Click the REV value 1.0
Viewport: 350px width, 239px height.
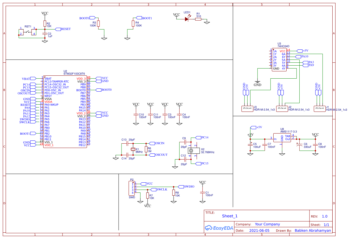(325, 216)
